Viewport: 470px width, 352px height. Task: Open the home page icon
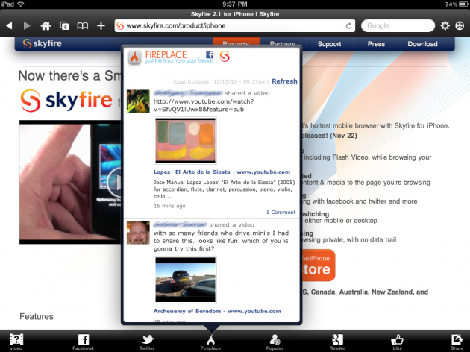[46, 25]
